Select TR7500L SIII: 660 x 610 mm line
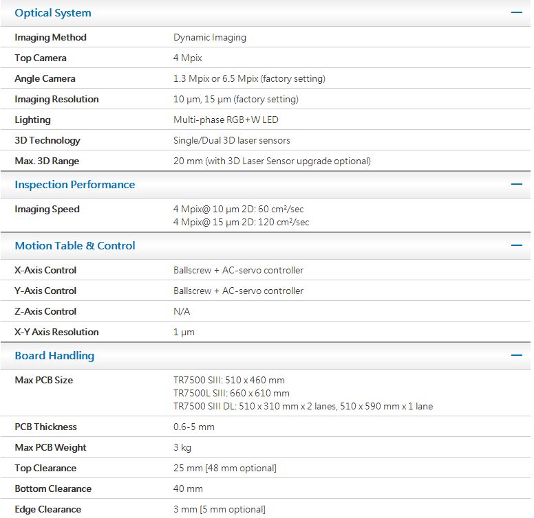The height and width of the screenshot is (518, 534). tap(231, 393)
